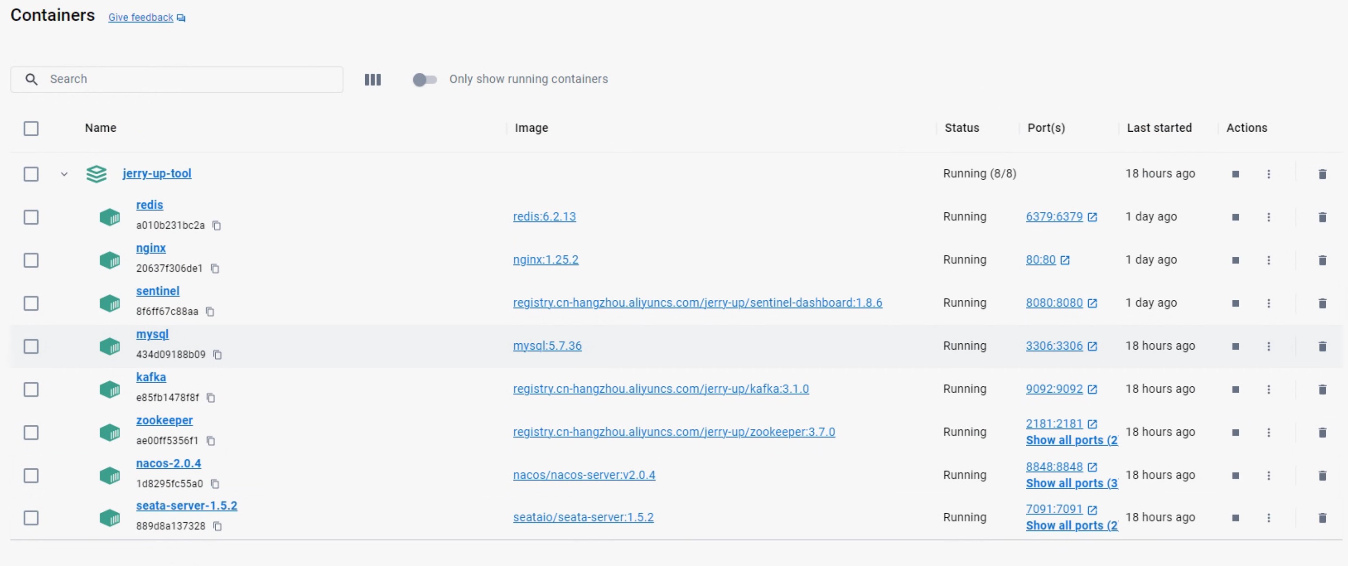
Task: Open more actions menu for kafka
Action: [x=1269, y=389]
